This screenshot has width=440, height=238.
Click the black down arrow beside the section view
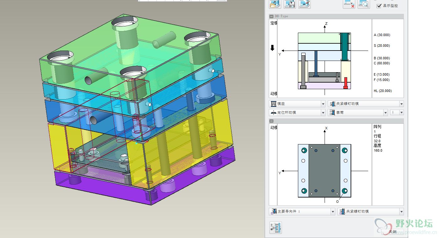click(x=272, y=48)
